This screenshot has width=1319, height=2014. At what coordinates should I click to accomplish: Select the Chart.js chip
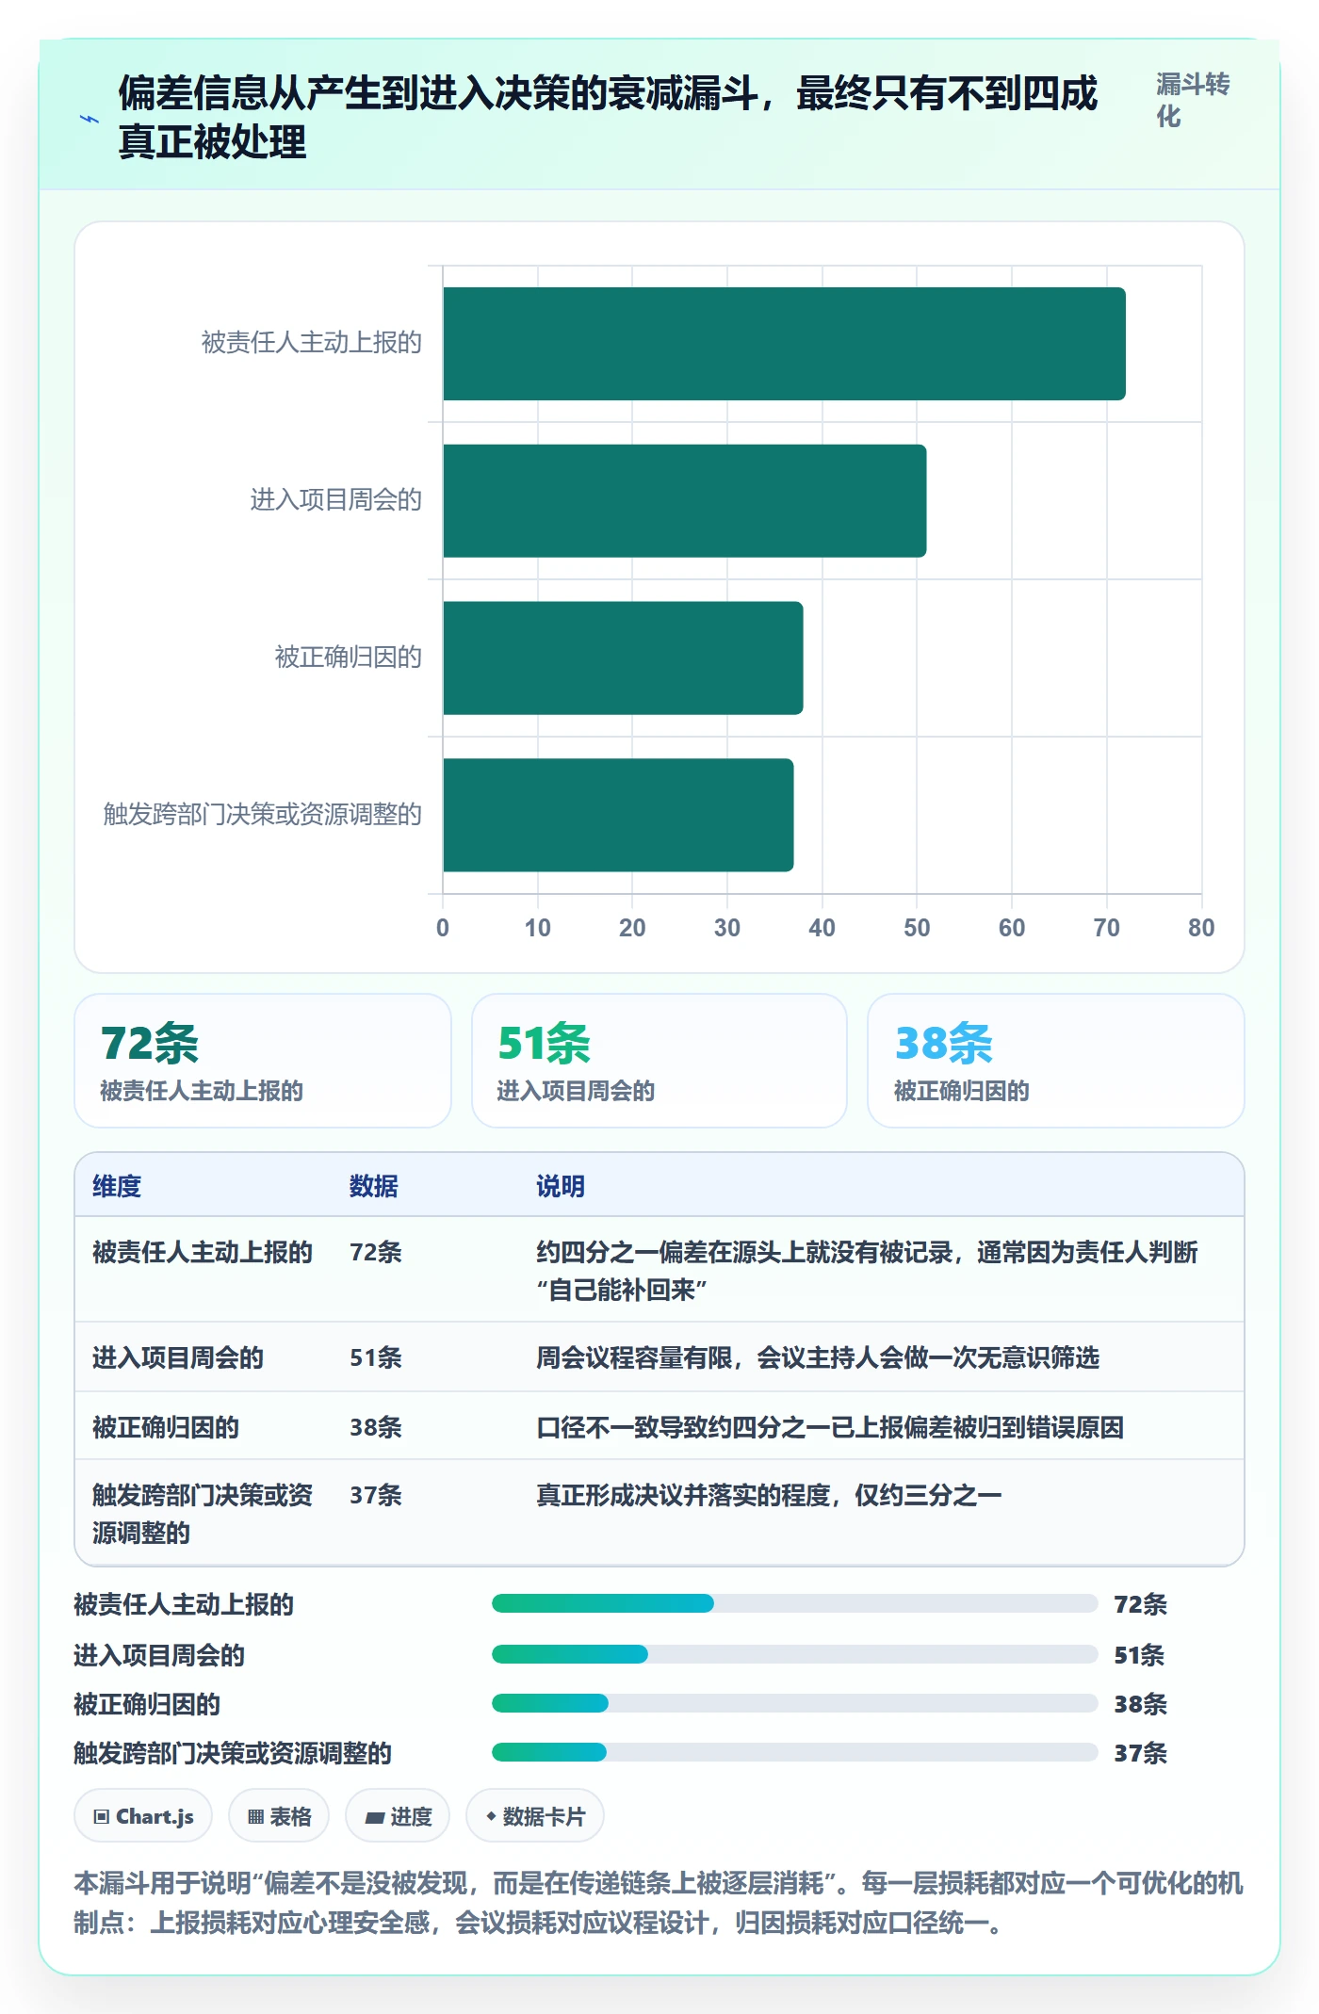[143, 1816]
